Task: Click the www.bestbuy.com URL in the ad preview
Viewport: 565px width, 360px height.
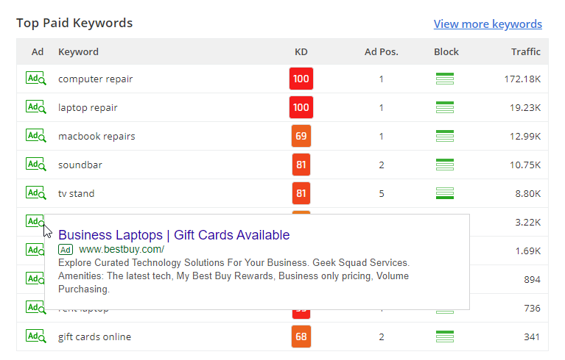Action: click(x=122, y=249)
